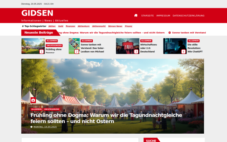Click the # Top-Schlagwörter label
The image size is (227, 142).
tap(34, 26)
